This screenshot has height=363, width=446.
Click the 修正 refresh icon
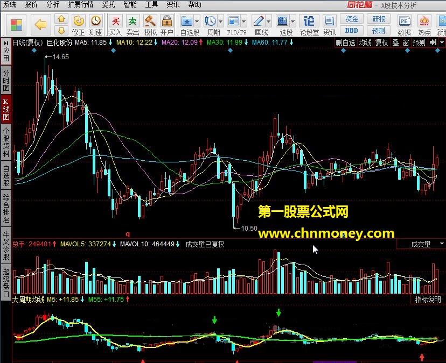point(79,22)
